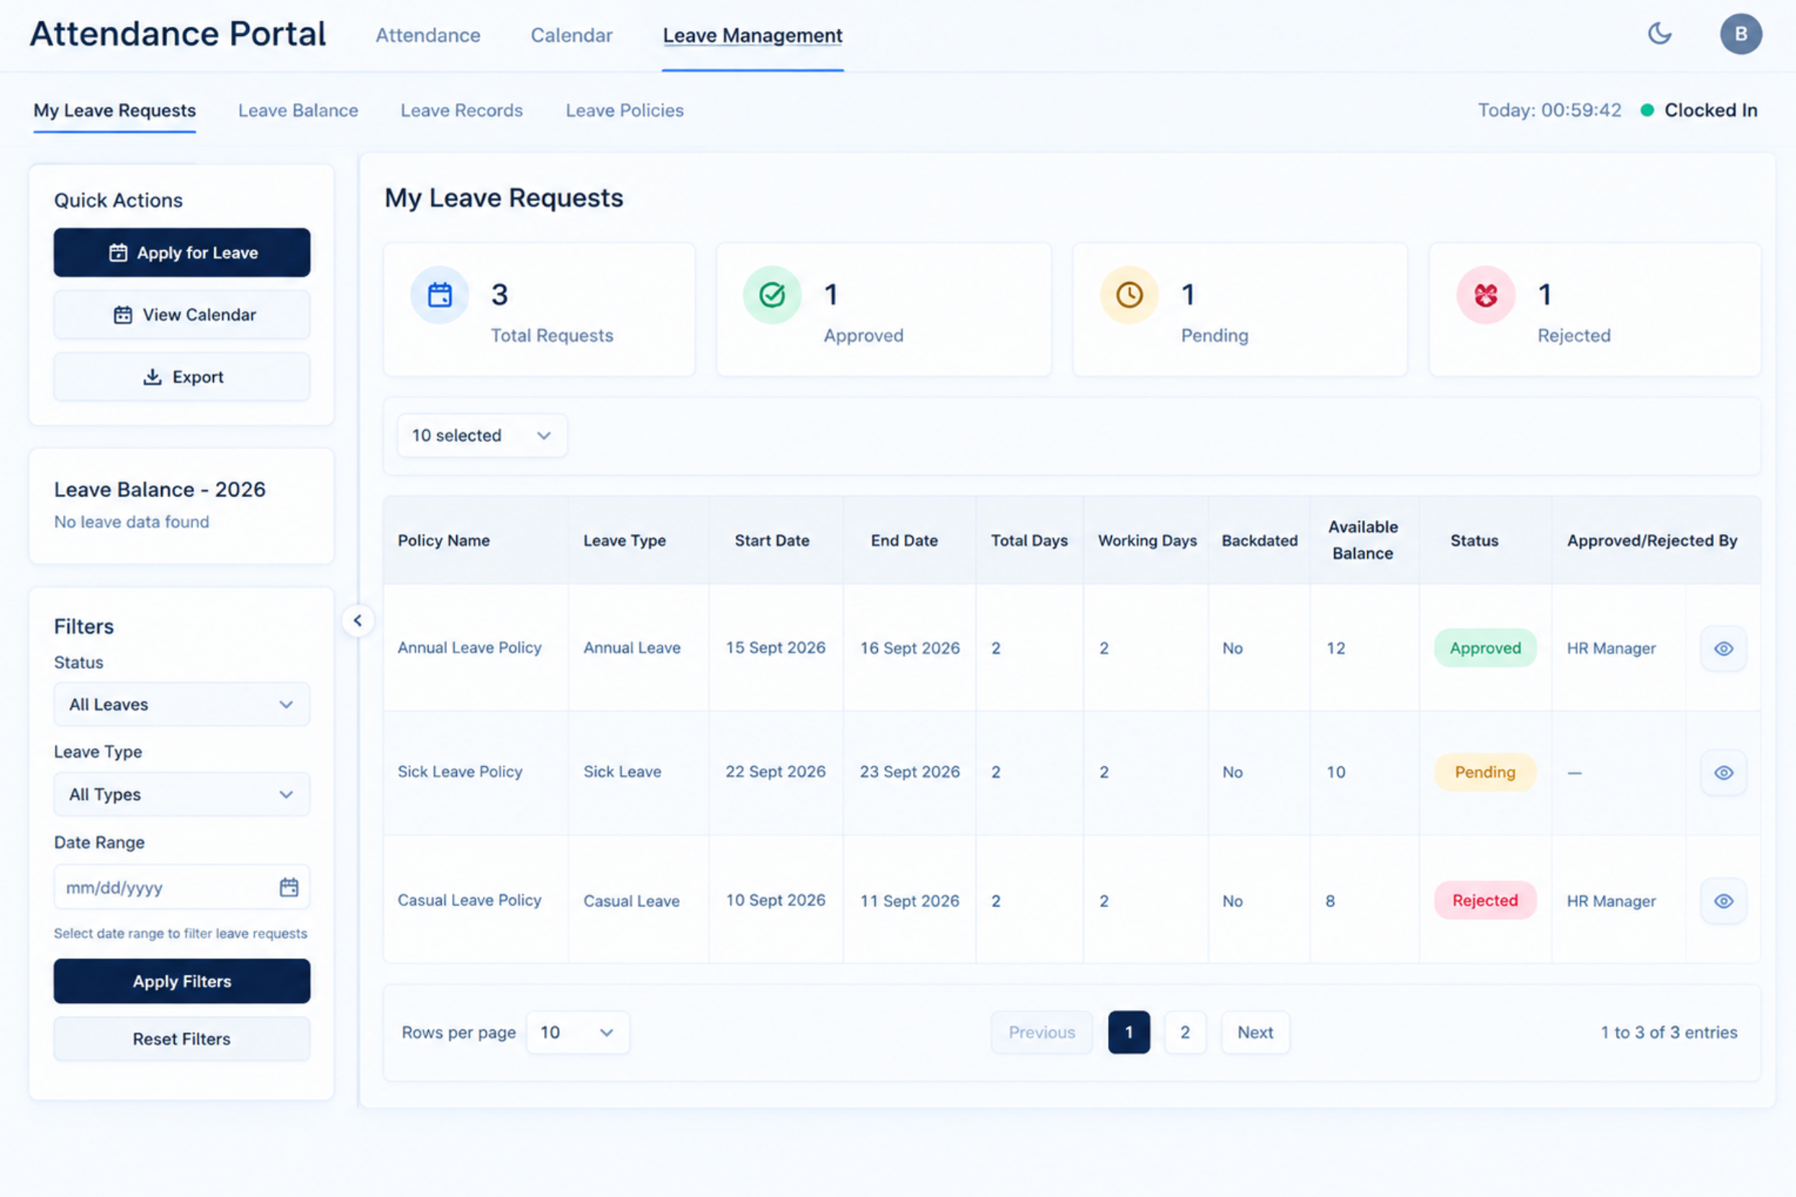1796x1197 pixels.
Task: Open the Calendar nav tab
Action: tap(571, 35)
